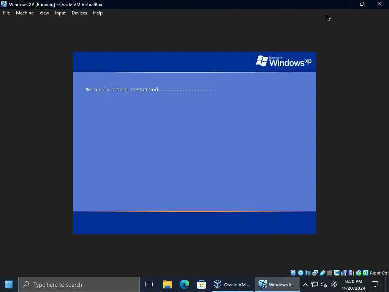This screenshot has width=389, height=292.
Task: Open the View menu
Action: point(44,13)
